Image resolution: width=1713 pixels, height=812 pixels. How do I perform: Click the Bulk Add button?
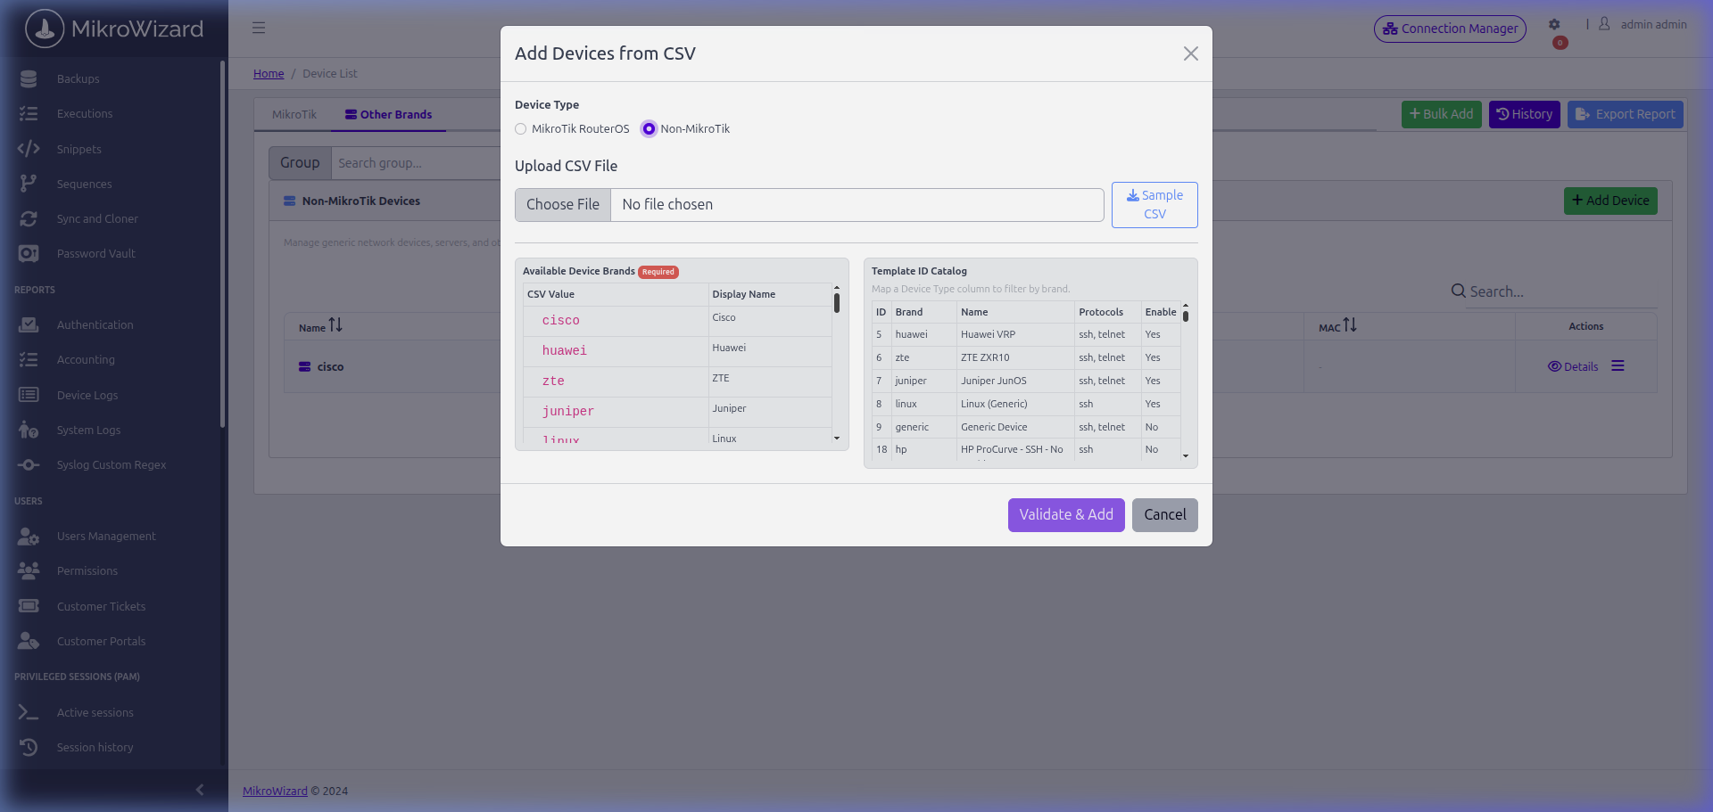click(x=1442, y=114)
